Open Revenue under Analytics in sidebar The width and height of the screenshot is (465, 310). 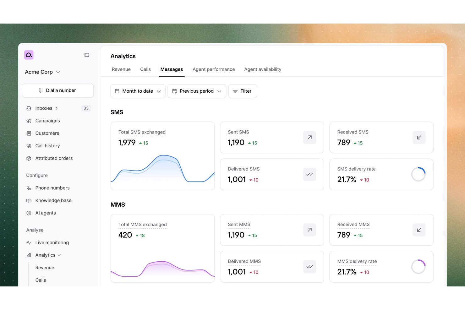(x=45, y=268)
